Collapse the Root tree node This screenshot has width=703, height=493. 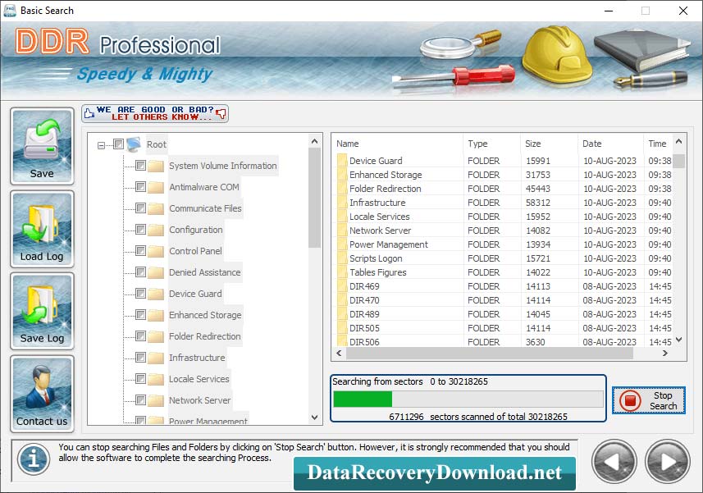pyautogui.click(x=102, y=145)
